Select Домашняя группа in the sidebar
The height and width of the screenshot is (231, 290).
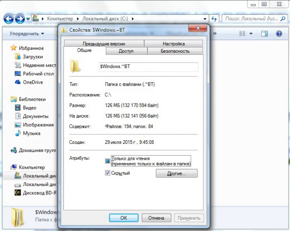[x=38, y=150]
